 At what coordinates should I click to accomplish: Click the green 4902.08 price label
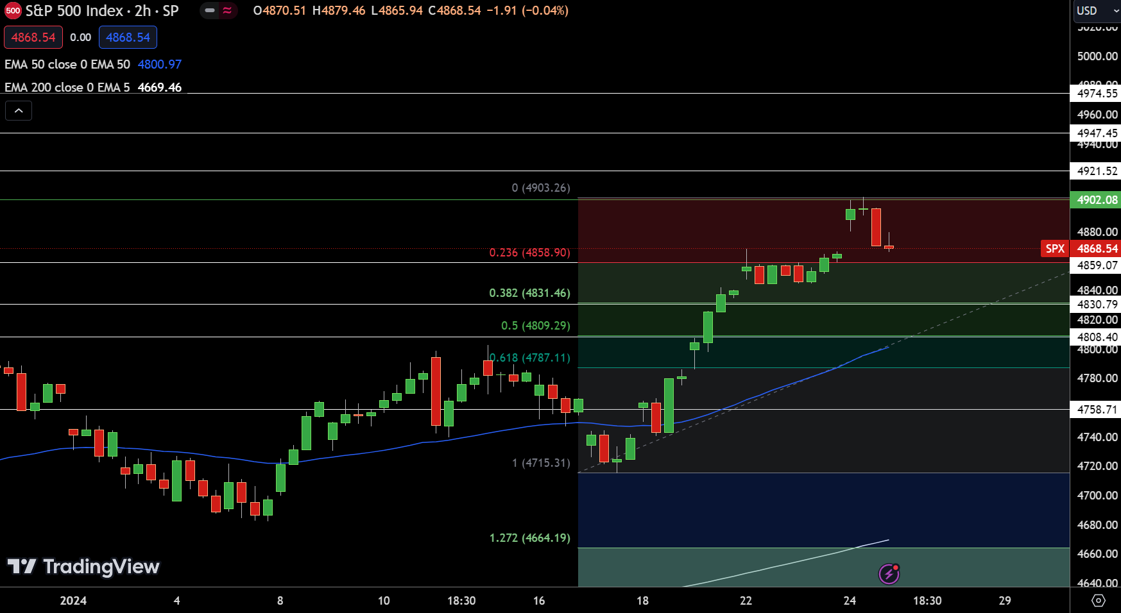tap(1097, 200)
